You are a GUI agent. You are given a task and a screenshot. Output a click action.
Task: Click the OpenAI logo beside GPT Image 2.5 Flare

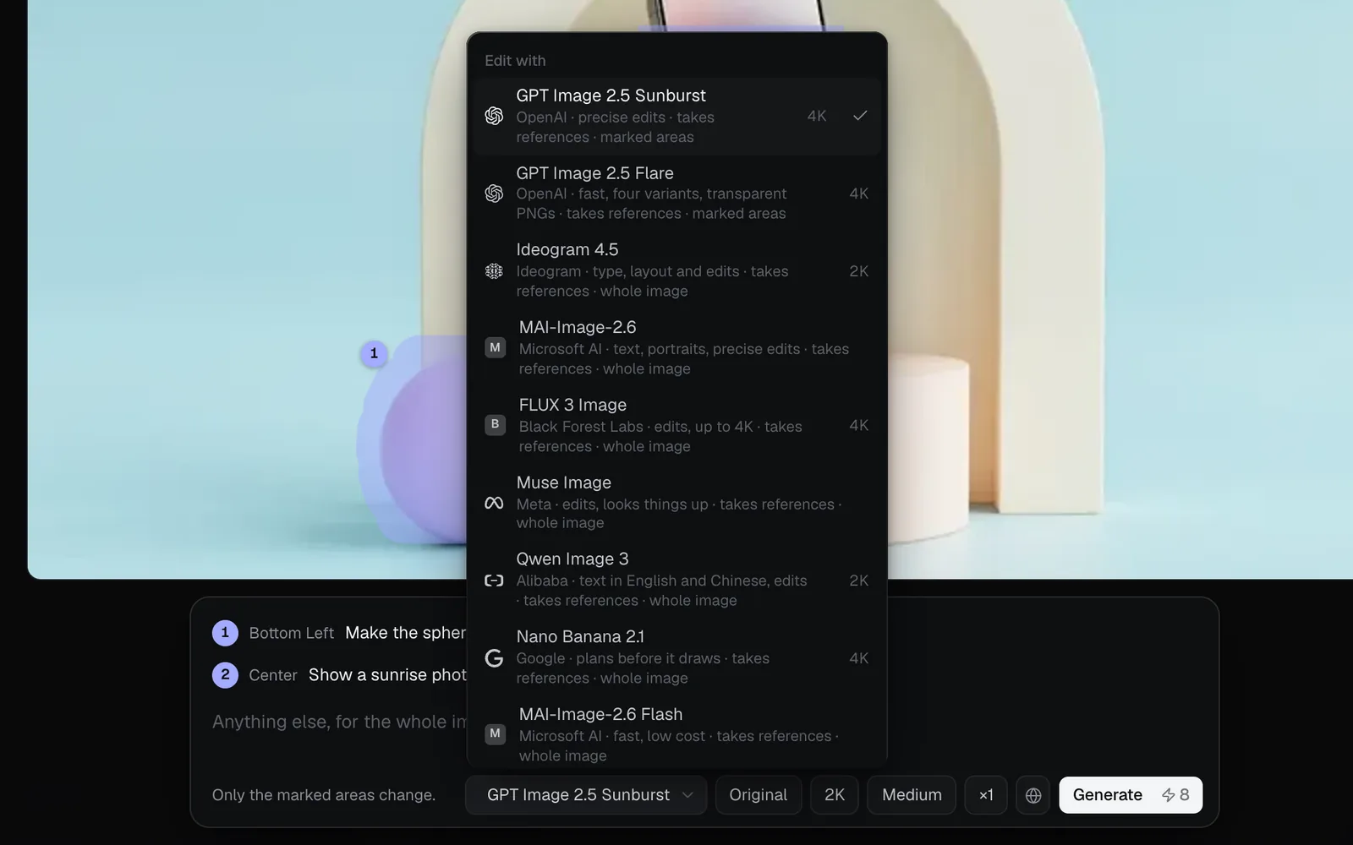pyautogui.click(x=494, y=194)
